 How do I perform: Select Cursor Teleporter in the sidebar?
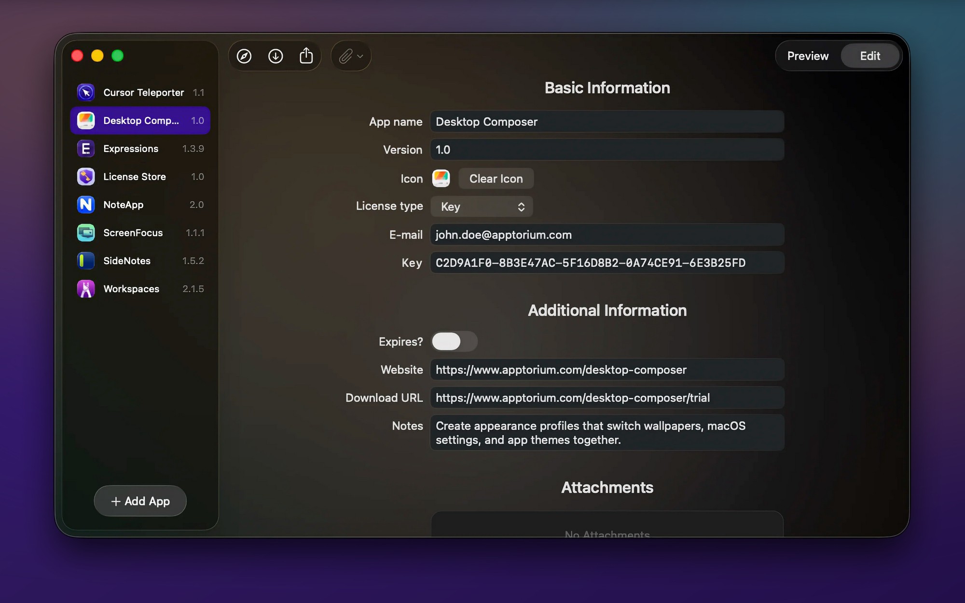[x=140, y=92]
